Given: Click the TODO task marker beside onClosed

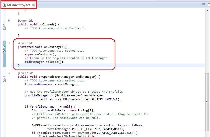Looking at the screenshot, I should (x=4, y=28).
